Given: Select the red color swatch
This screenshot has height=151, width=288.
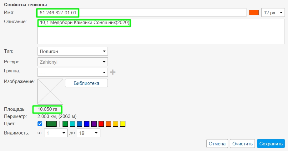Looking at the screenshot, I should pos(101,124).
